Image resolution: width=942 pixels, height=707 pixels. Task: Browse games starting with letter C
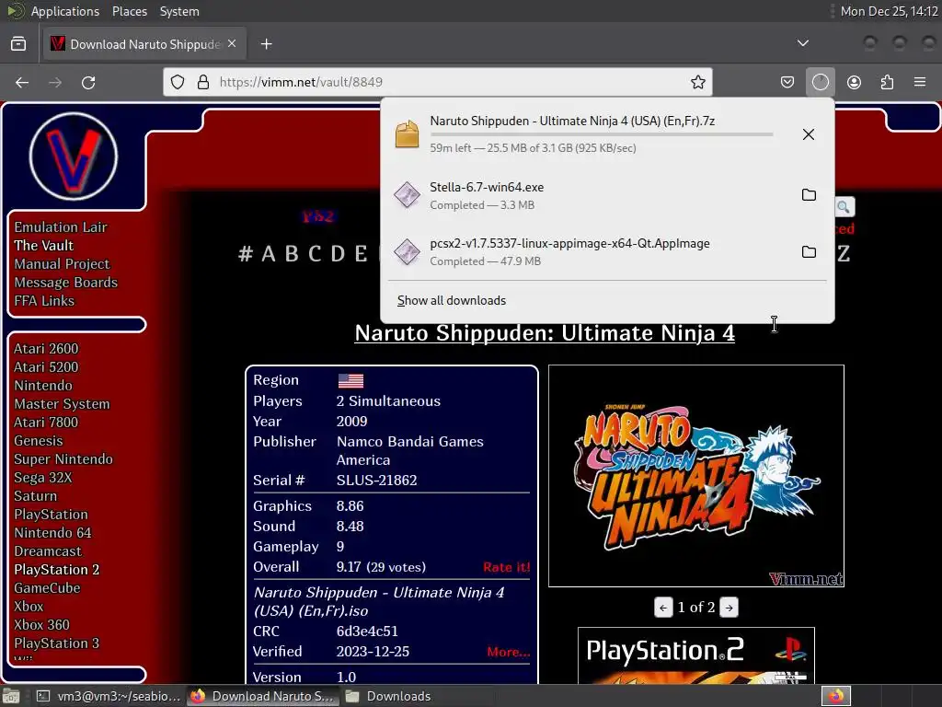(x=315, y=254)
